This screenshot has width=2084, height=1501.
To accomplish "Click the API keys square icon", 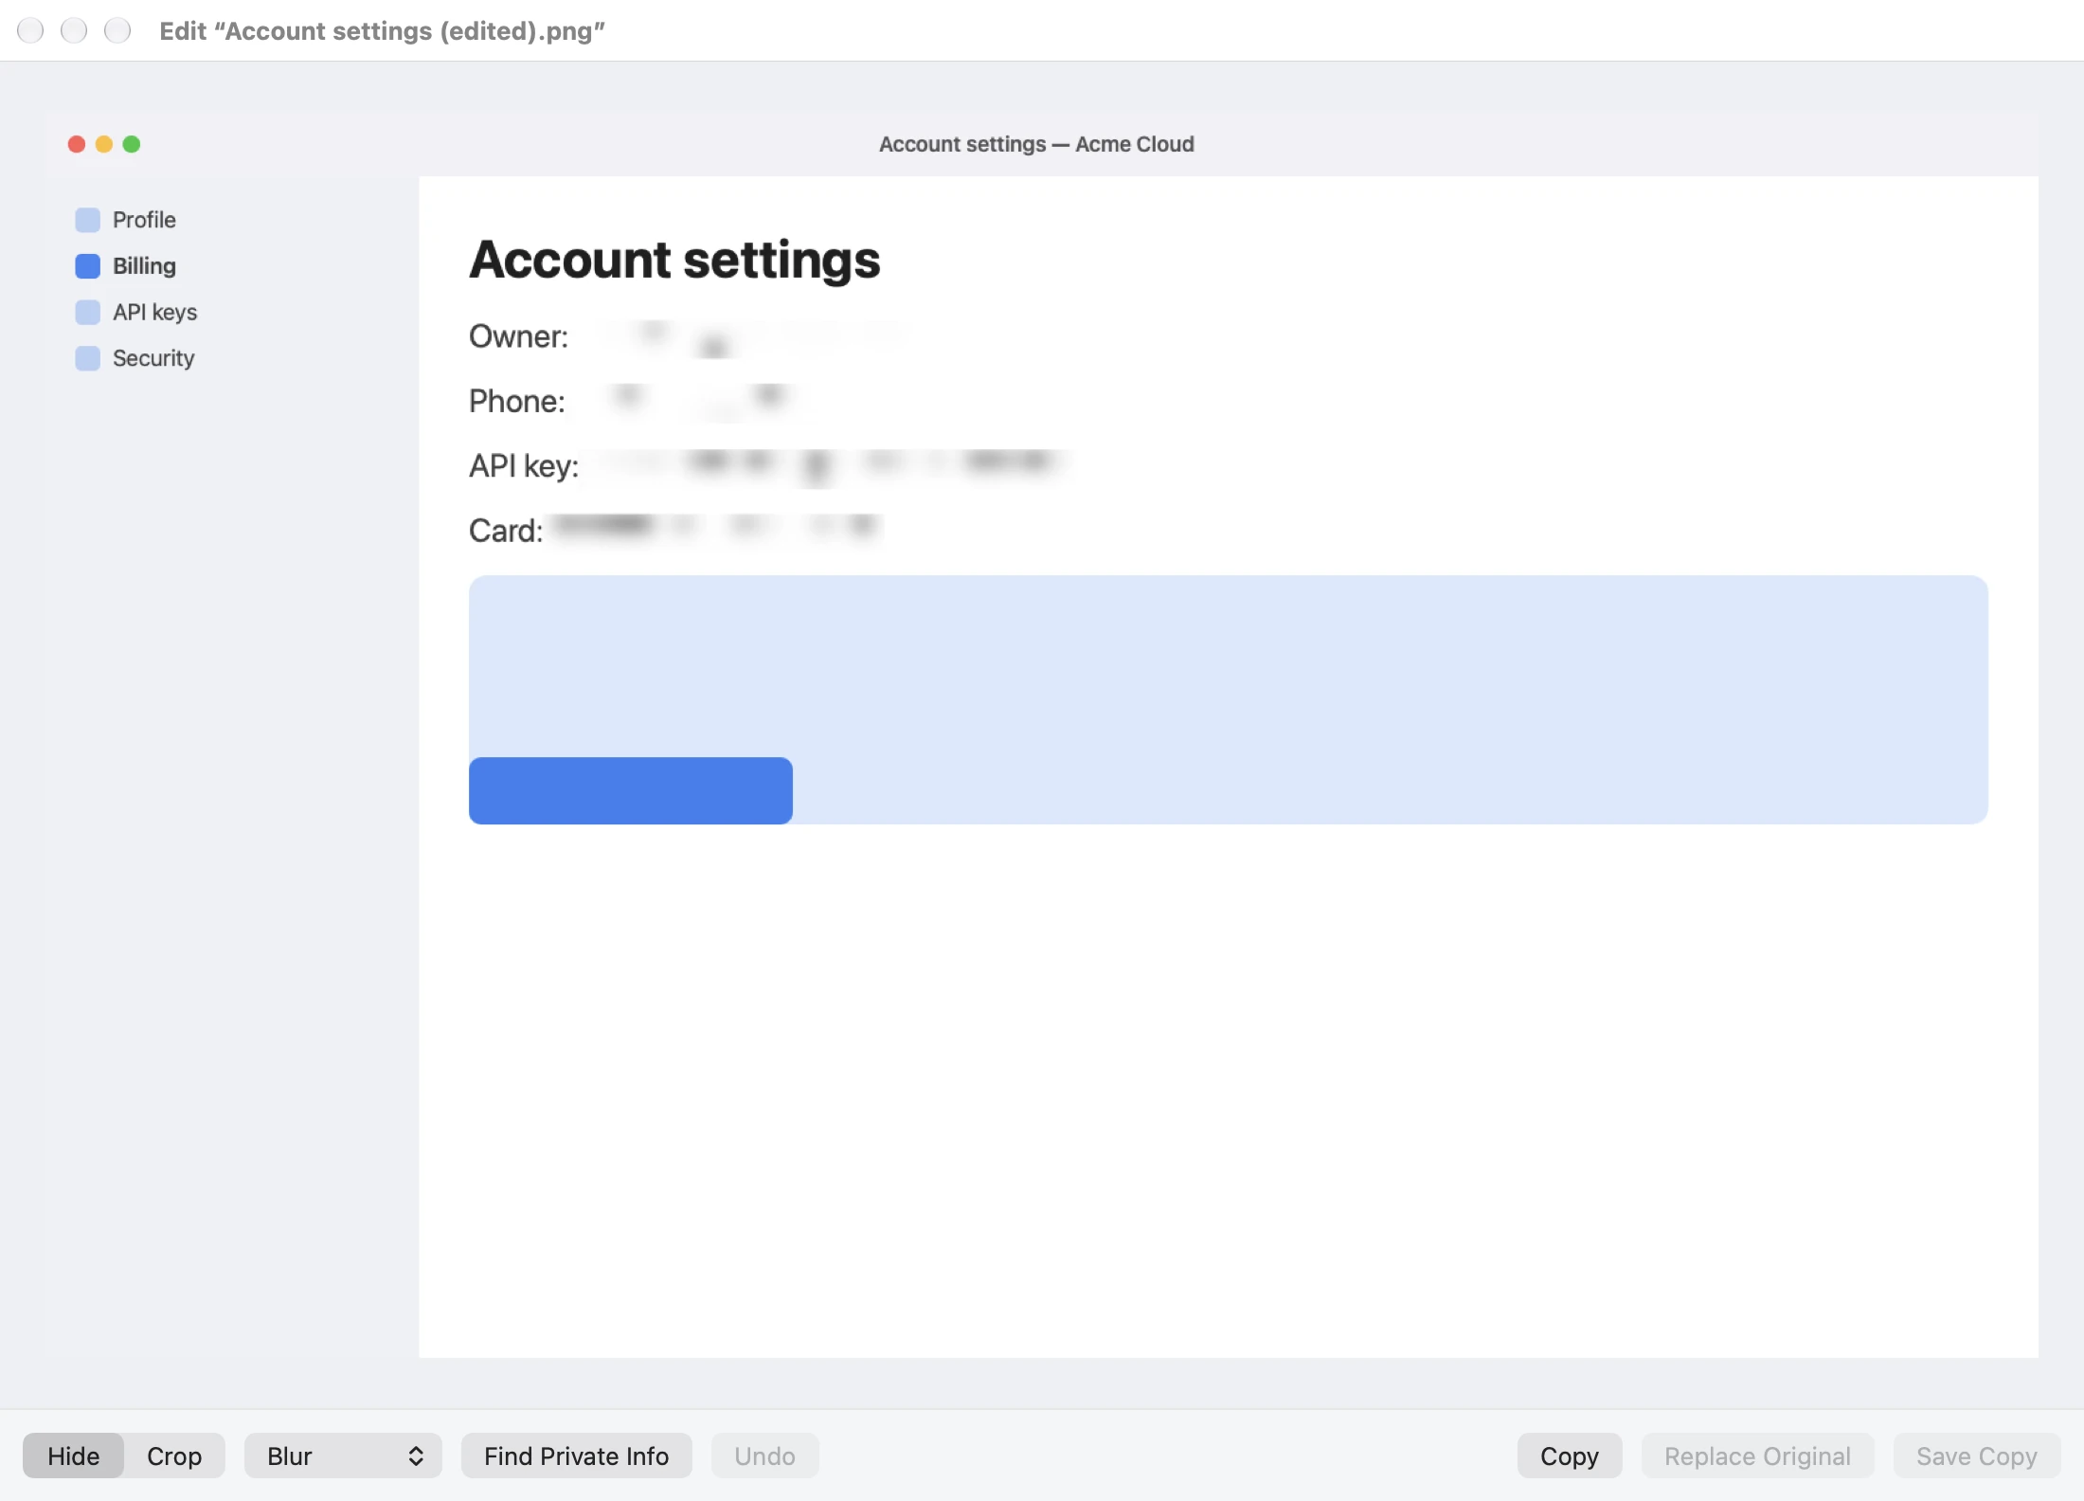I will tap(87, 313).
